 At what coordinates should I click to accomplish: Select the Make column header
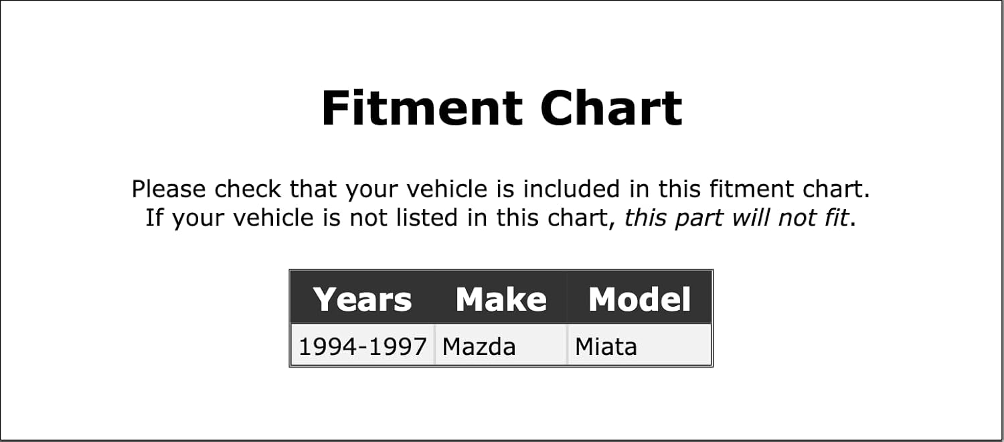pos(501,299)
